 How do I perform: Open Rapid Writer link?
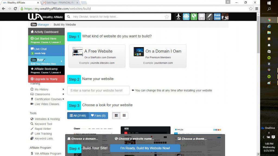[x=43, y=129]
